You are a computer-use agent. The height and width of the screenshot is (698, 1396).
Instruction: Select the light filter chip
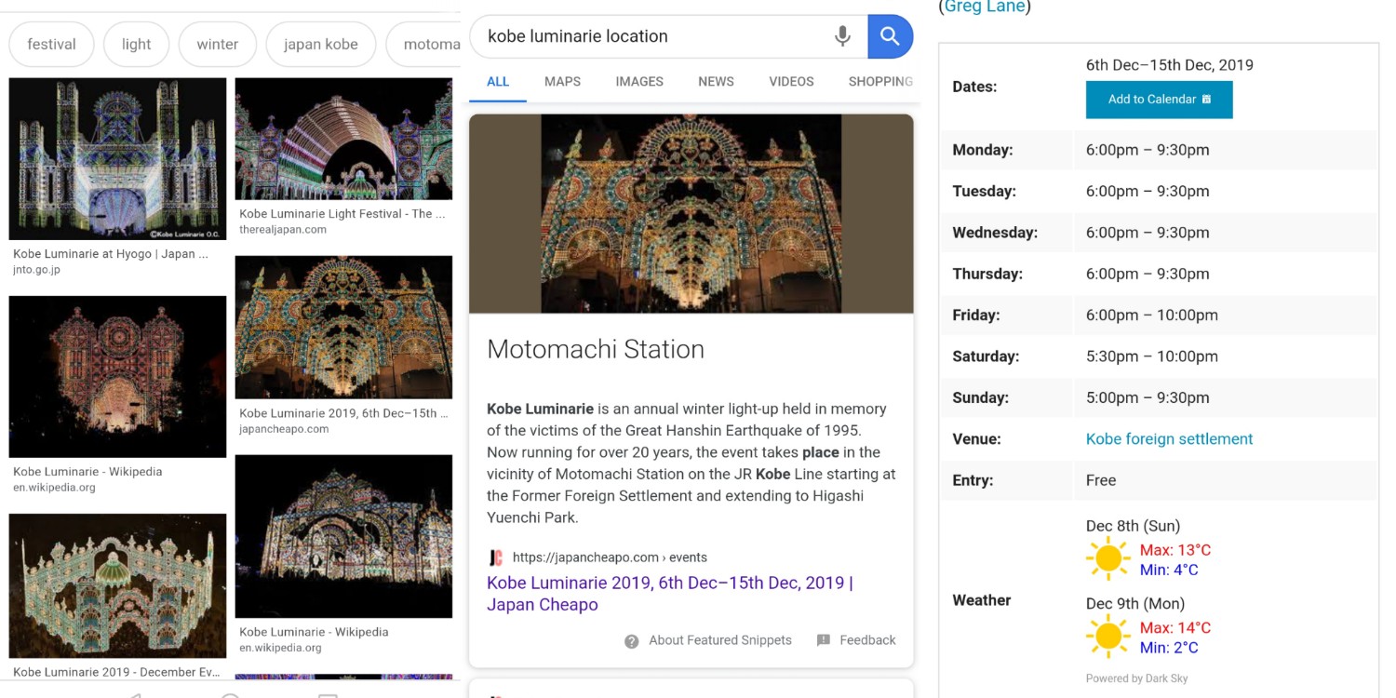click(x=136, y=44)
